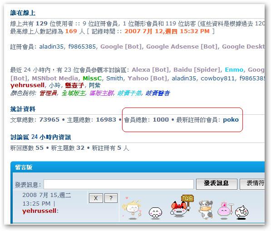Visit the f9865385 member profile

[x=82, y=47]
